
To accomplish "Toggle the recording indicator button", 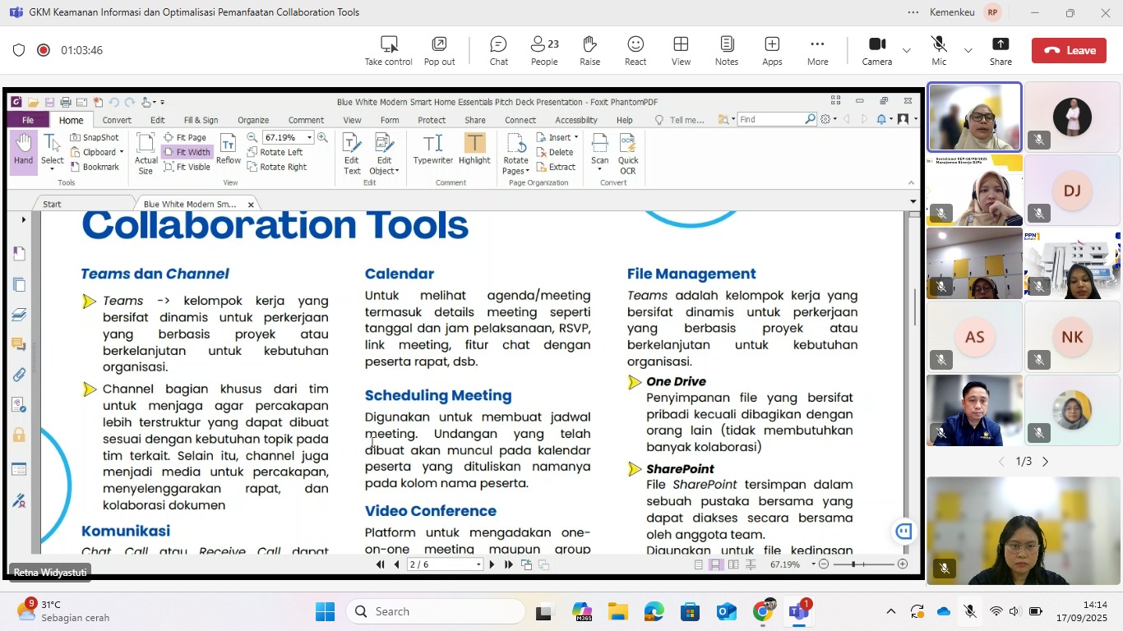I will tap(44, 50).
